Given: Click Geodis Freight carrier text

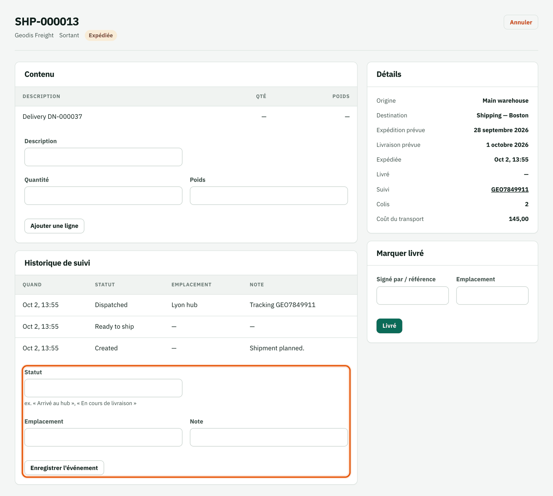Looking at the screenshot, I should [34, 35].
